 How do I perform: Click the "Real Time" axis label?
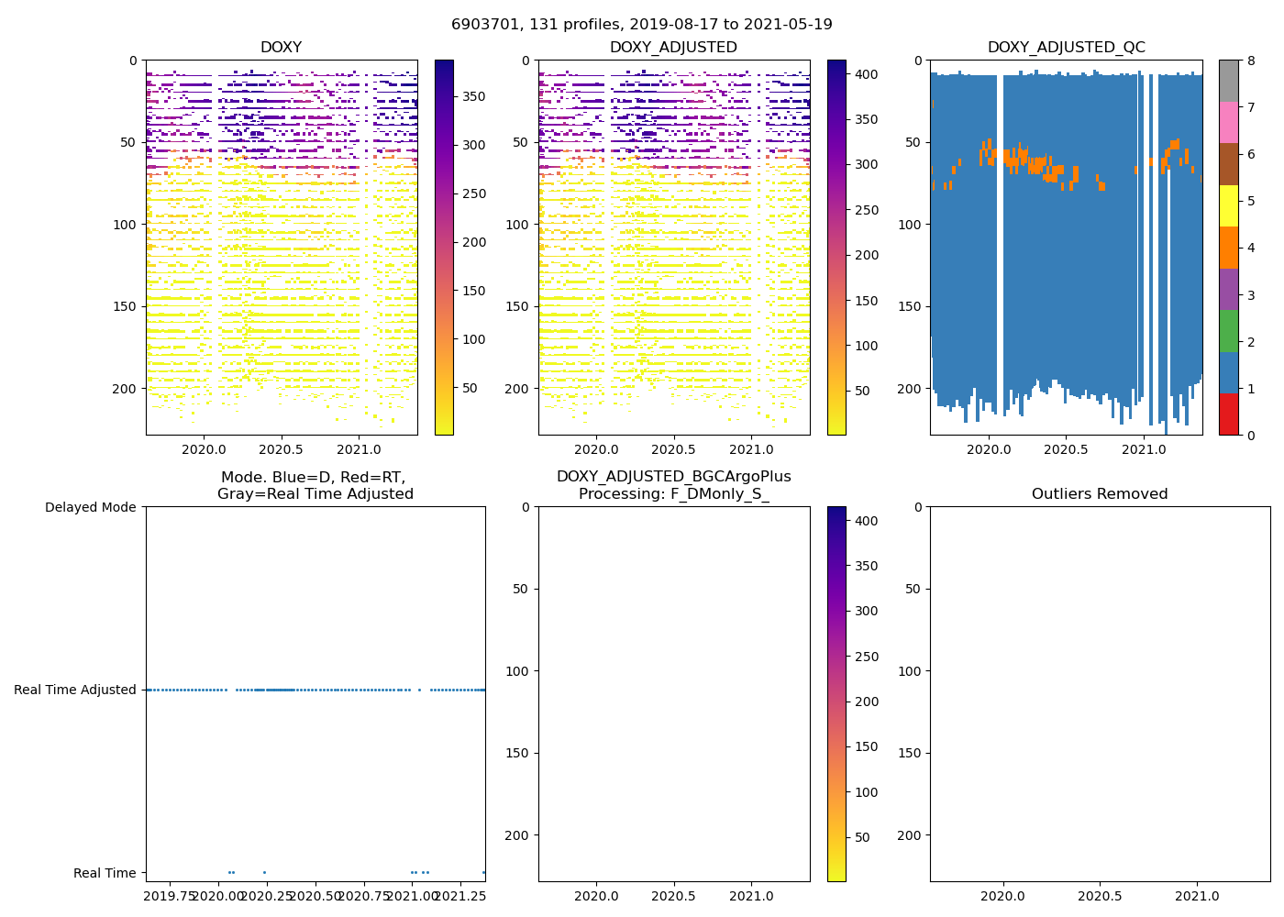105,873
